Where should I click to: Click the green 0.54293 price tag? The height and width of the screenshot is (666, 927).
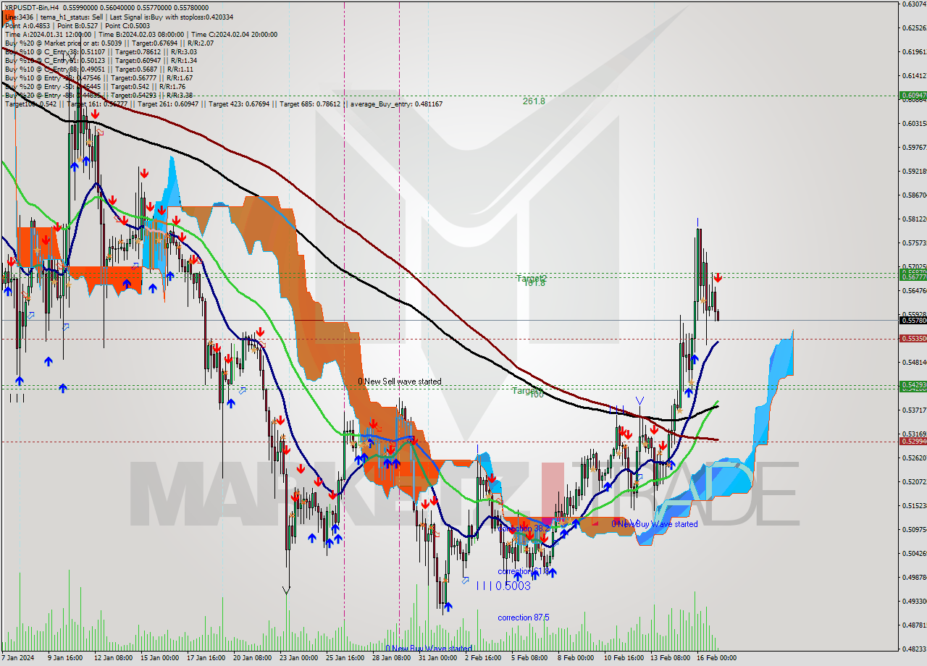pos(913,384)
